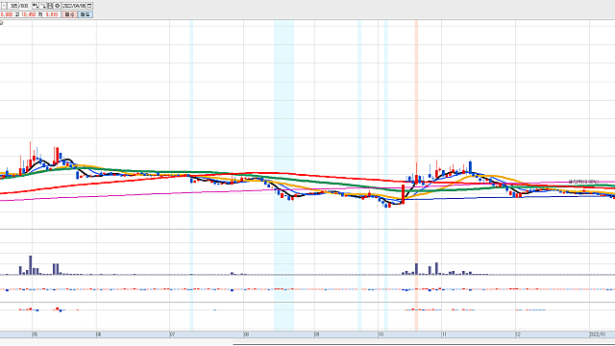Viewport: 615px width, 346px height.
Task: Select the high price value 10,450
Action: click(x=29, y=14)
